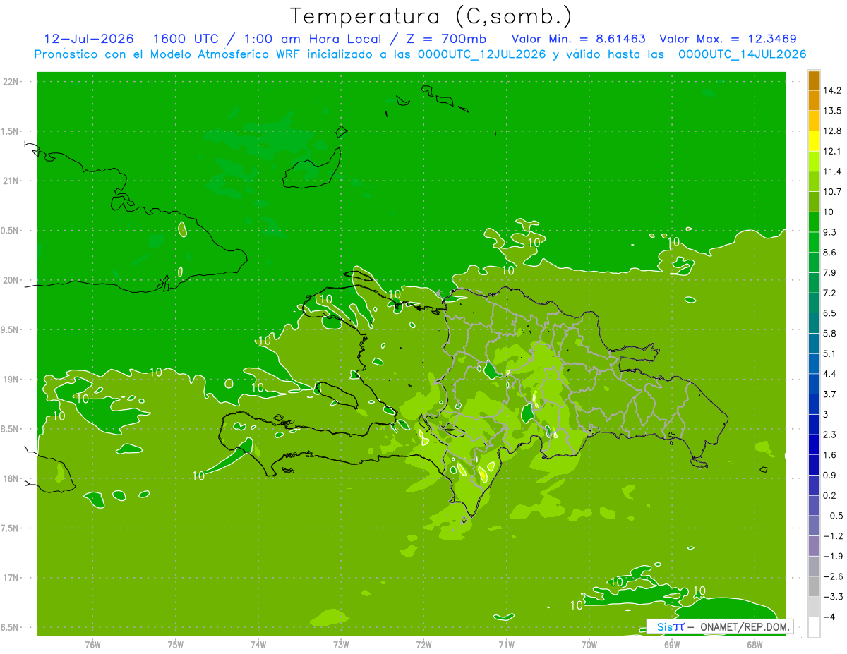Viewport: 847px width, 654px height.
Task: Click 'Valor Min. = 8.61463' text
Action: 578,39
